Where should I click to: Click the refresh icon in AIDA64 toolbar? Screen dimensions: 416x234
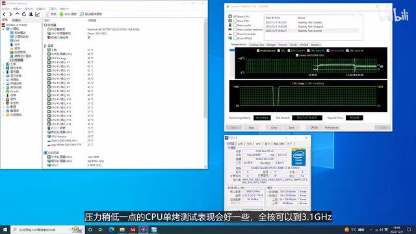[x=24, y=14]
